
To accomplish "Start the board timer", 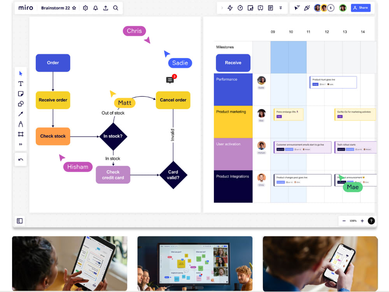I will (240, 7).
